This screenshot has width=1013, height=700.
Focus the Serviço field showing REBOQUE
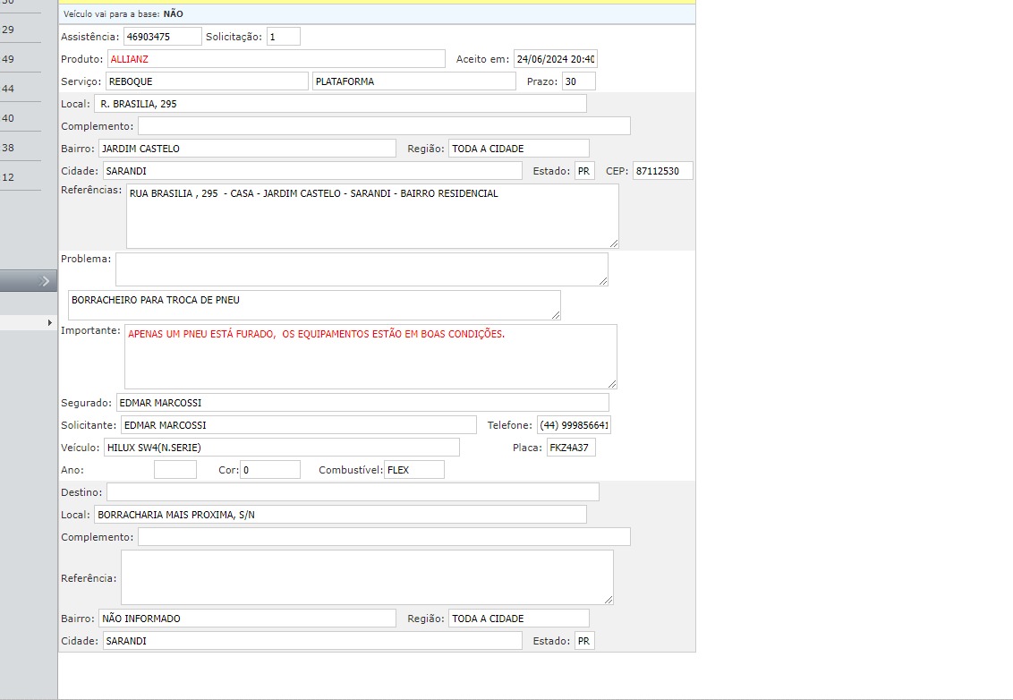[x=207, y=81]
